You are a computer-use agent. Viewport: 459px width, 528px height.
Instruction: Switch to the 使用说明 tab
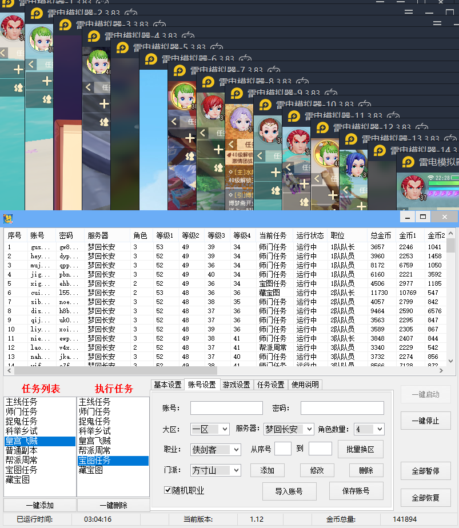pyautogui.click(x=305, y=385)
